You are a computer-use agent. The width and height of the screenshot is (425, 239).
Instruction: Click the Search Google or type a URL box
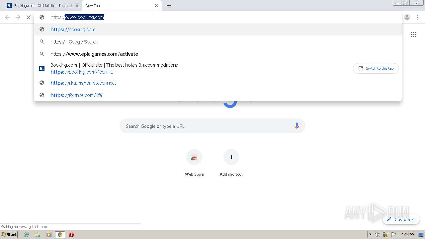point(212,126)
